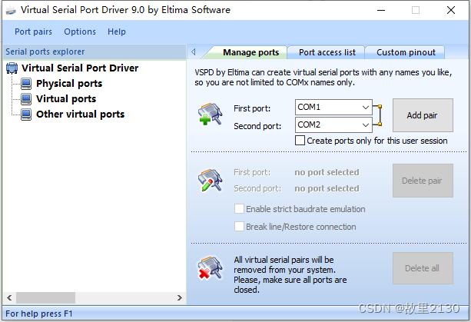Click the explorer scrollbar right arrow
This screenshot has height=322, width=471.
[x=180, y=297]
